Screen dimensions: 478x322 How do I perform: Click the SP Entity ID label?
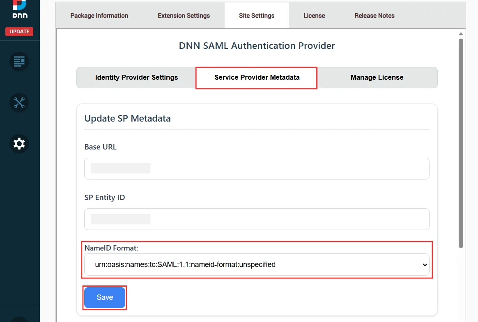(x=105, y=198)
